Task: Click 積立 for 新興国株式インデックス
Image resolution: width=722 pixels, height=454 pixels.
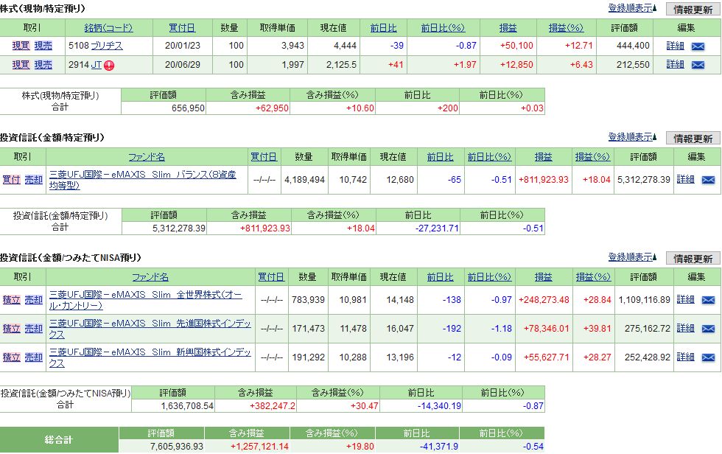Action: (x=12, y=357)
